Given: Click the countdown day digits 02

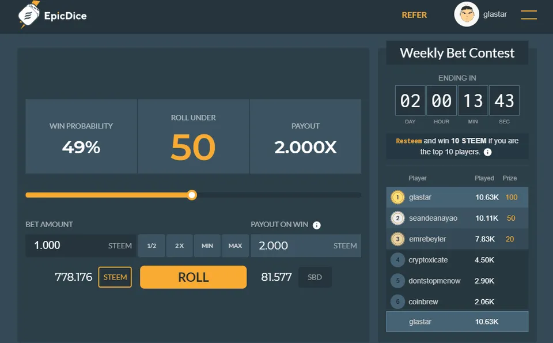Looking at the screenshot, I should coord(410,100).
